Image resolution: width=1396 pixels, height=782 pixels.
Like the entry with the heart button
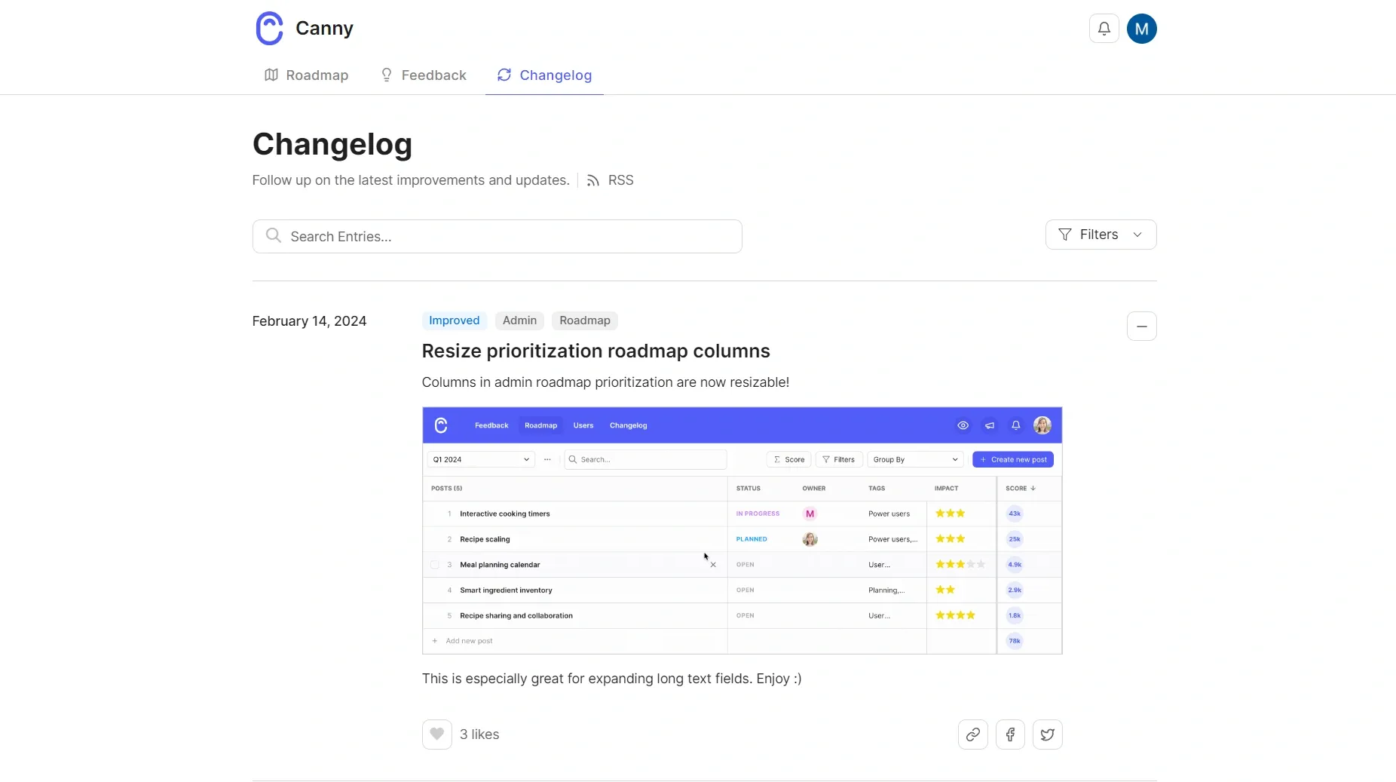(x=436, y=734)
